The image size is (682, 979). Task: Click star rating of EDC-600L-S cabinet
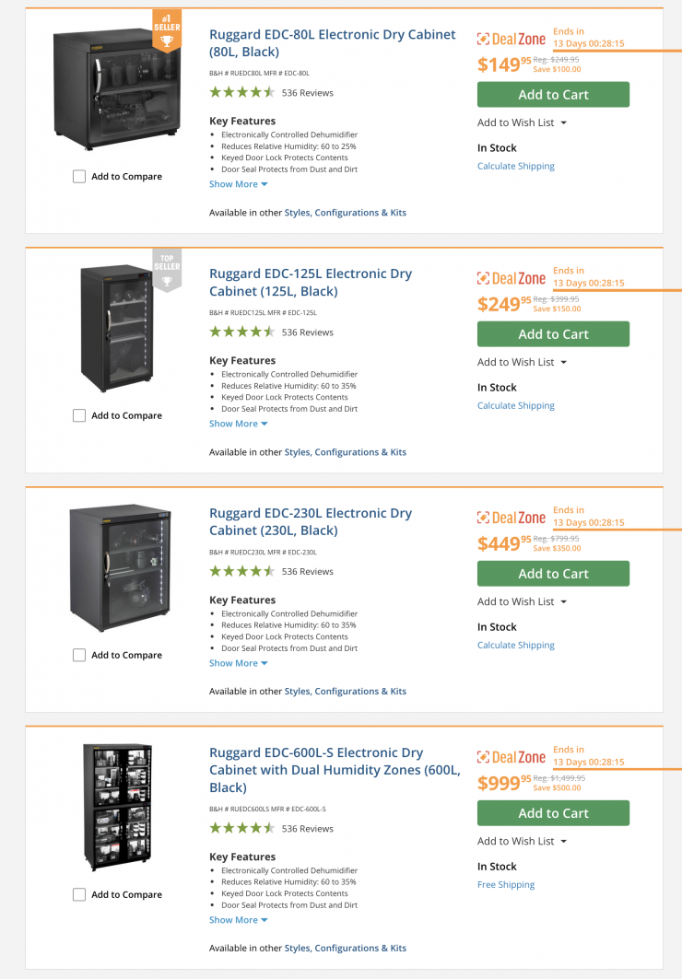coord(241,828)
